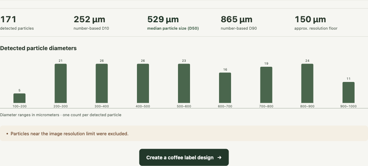
Task: Click the arrow icon in the Create label button
Action: tap(219, 158)
